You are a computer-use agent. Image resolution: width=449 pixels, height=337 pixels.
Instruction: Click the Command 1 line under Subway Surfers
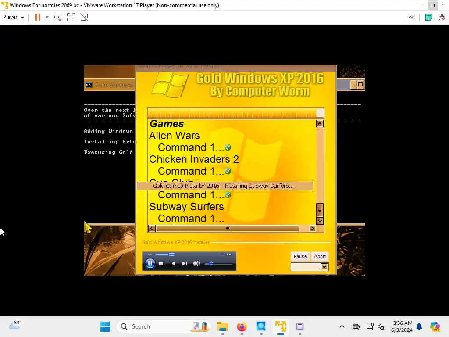point(191,219)
